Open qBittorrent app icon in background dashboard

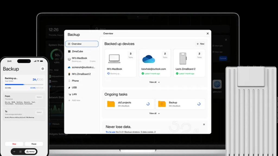point(217,84)
